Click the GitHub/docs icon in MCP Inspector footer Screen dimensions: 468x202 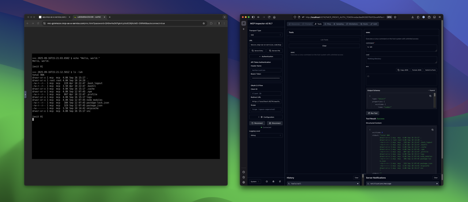pyautogui.click(x=280, y=182)
